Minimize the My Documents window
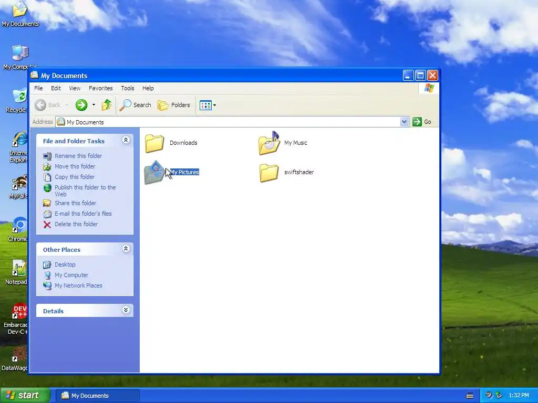538x403 pixels. pos(408,76)
